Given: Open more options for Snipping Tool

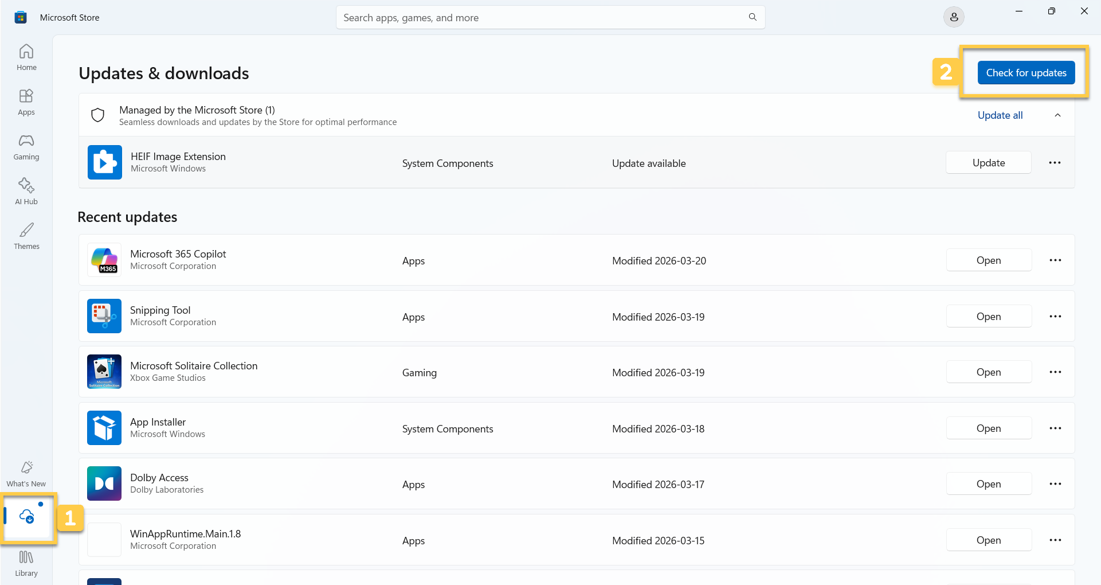Looking at the screenshot, I should 1055,317.
